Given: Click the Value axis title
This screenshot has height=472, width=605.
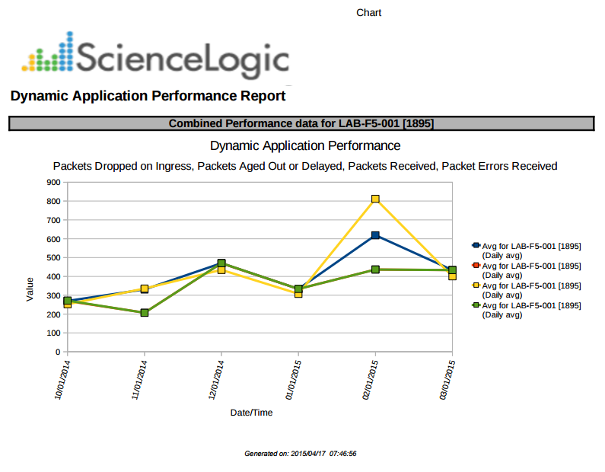Looking at the screenshot, I should point(30,289).
